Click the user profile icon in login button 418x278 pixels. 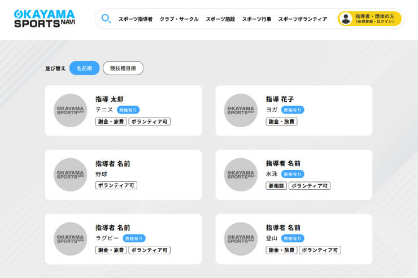[x=346, y=19]
